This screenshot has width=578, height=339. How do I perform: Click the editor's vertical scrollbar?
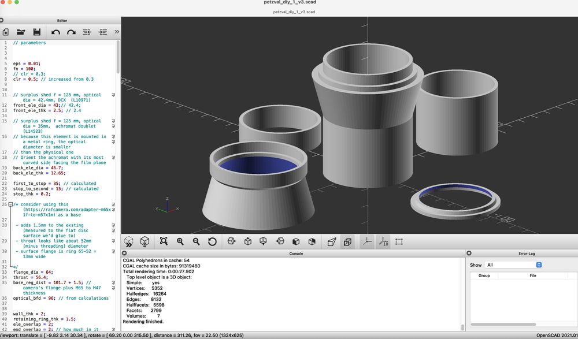[118, 58]
